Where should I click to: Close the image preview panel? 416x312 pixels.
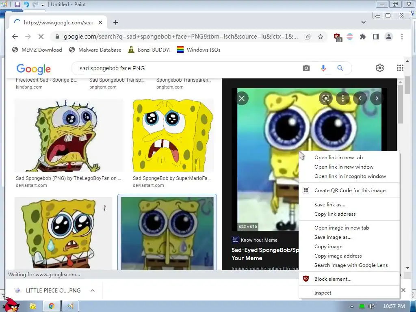(x=242, y=98)
